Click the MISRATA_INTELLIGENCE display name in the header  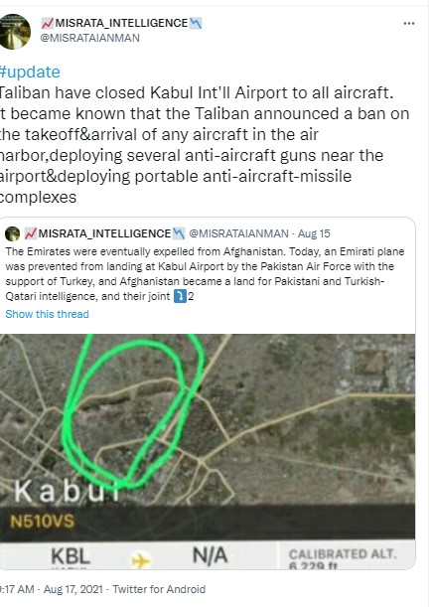(x=121, y=23)
